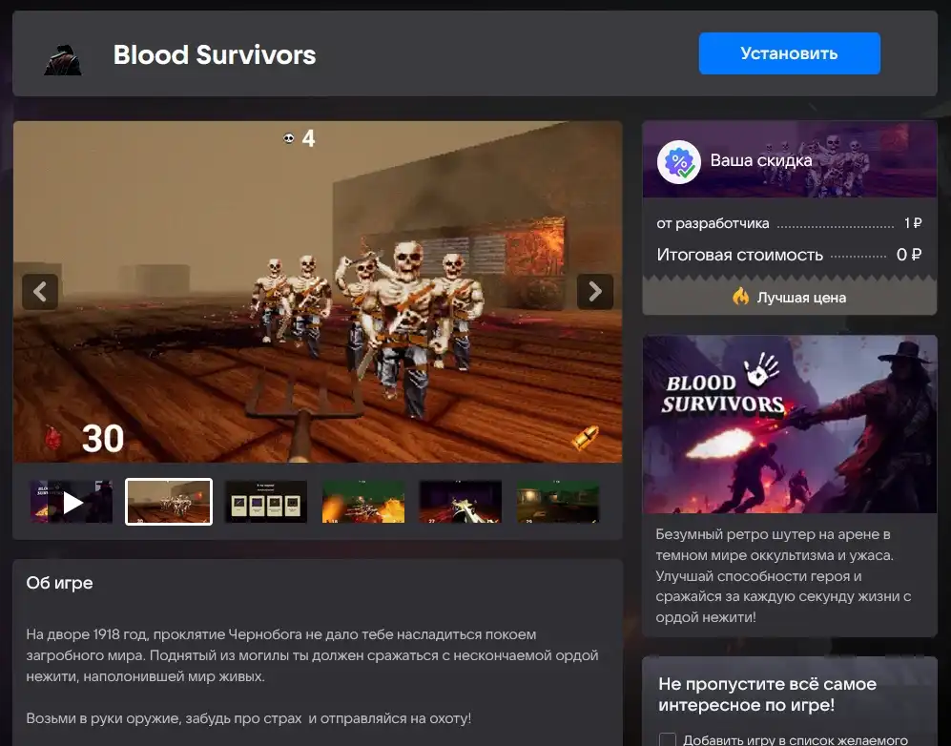Click the flame icon beside Лучшая цена
Image resolution: width=951 pixels, height=746 pixels.
tap(740, 296)
